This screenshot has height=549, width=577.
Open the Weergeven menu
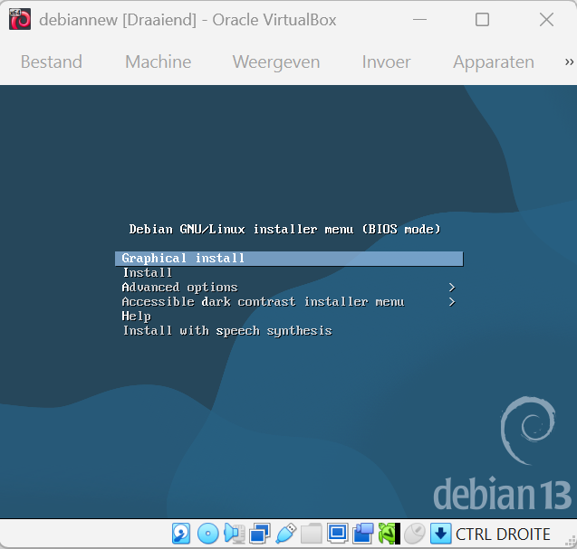276,62
